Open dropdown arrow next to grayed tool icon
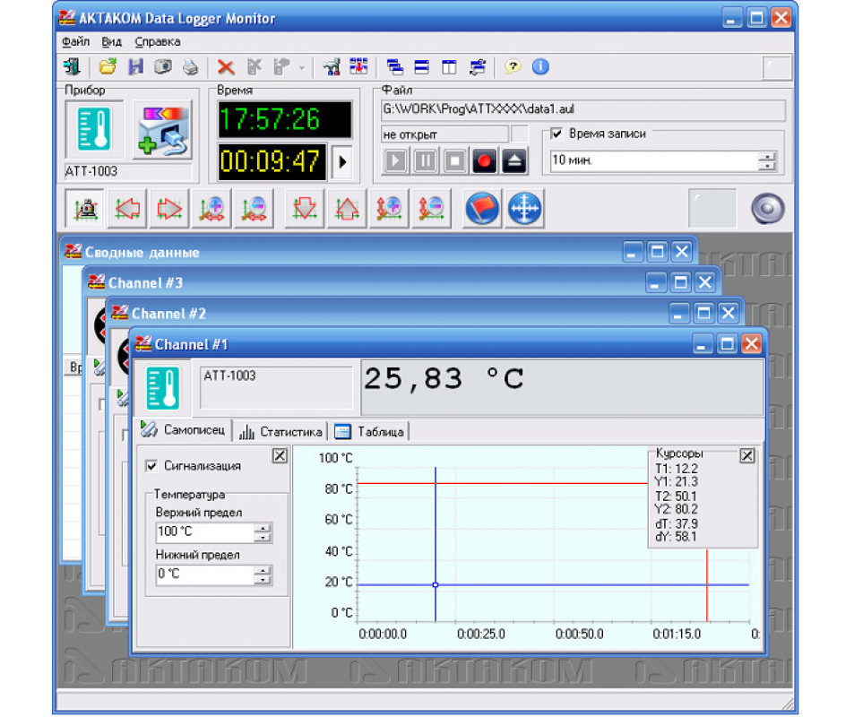The height and width of the screenshot is (717, 854). [x=302, y=67]
